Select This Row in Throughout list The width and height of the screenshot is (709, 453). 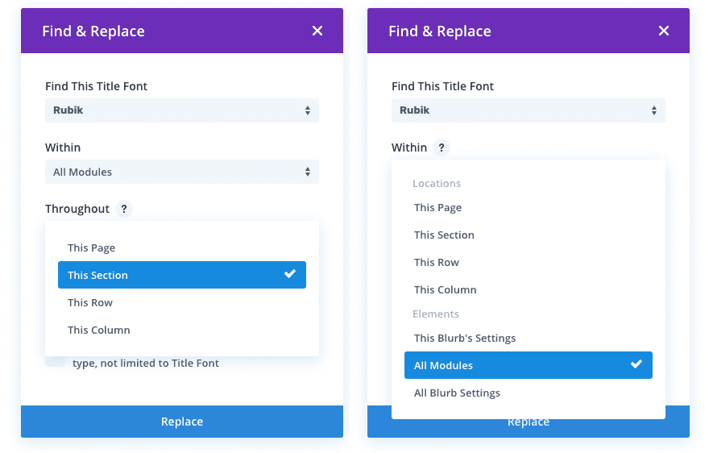click(90, 302)
